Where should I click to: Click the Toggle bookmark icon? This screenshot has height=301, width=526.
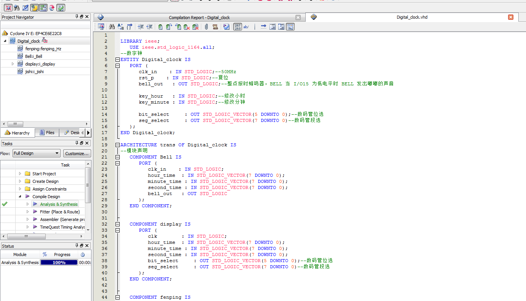[x=160, y=27]
